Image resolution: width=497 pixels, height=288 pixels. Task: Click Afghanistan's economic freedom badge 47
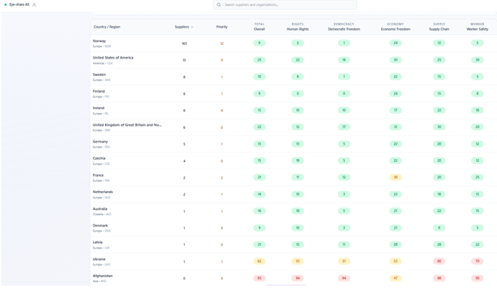tap(396, 278)
